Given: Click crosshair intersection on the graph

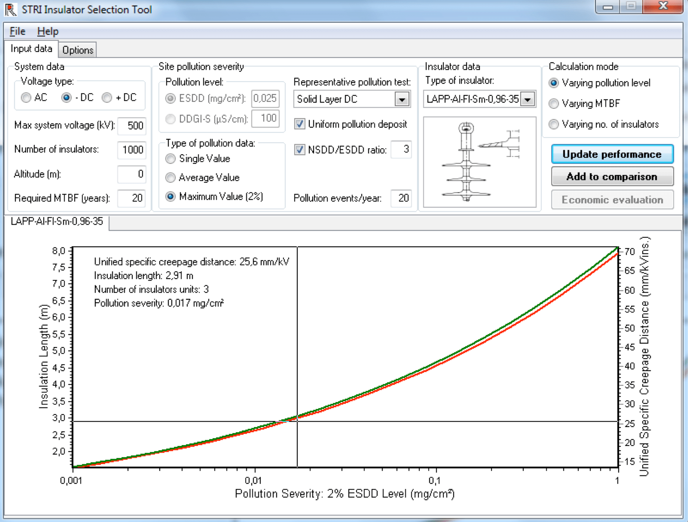Looking at the screenshot, I should pos(297,421).
